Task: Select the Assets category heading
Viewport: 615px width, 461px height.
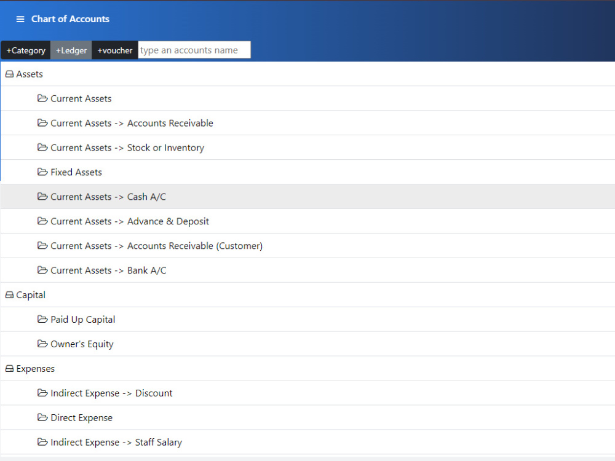Action: [x=30, y=74]
